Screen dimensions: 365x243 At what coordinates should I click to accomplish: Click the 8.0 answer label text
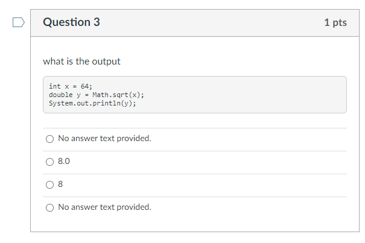pyautogui.click(x=65, y=162)
